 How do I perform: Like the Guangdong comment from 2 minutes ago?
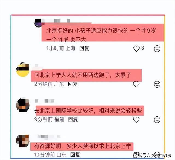tap(136, 84)
